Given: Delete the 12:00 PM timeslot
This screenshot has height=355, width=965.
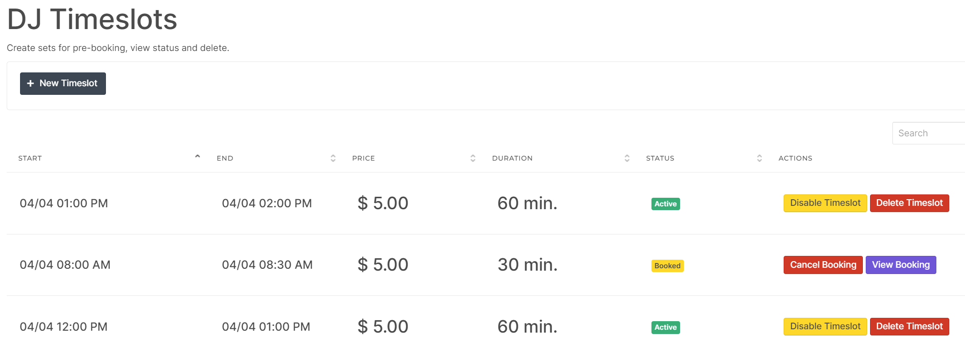Looking at the screenshot, I should (x=909, y=326).
